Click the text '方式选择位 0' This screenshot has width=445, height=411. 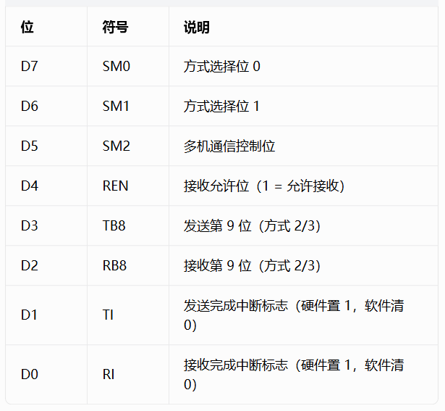click(221, 66)
